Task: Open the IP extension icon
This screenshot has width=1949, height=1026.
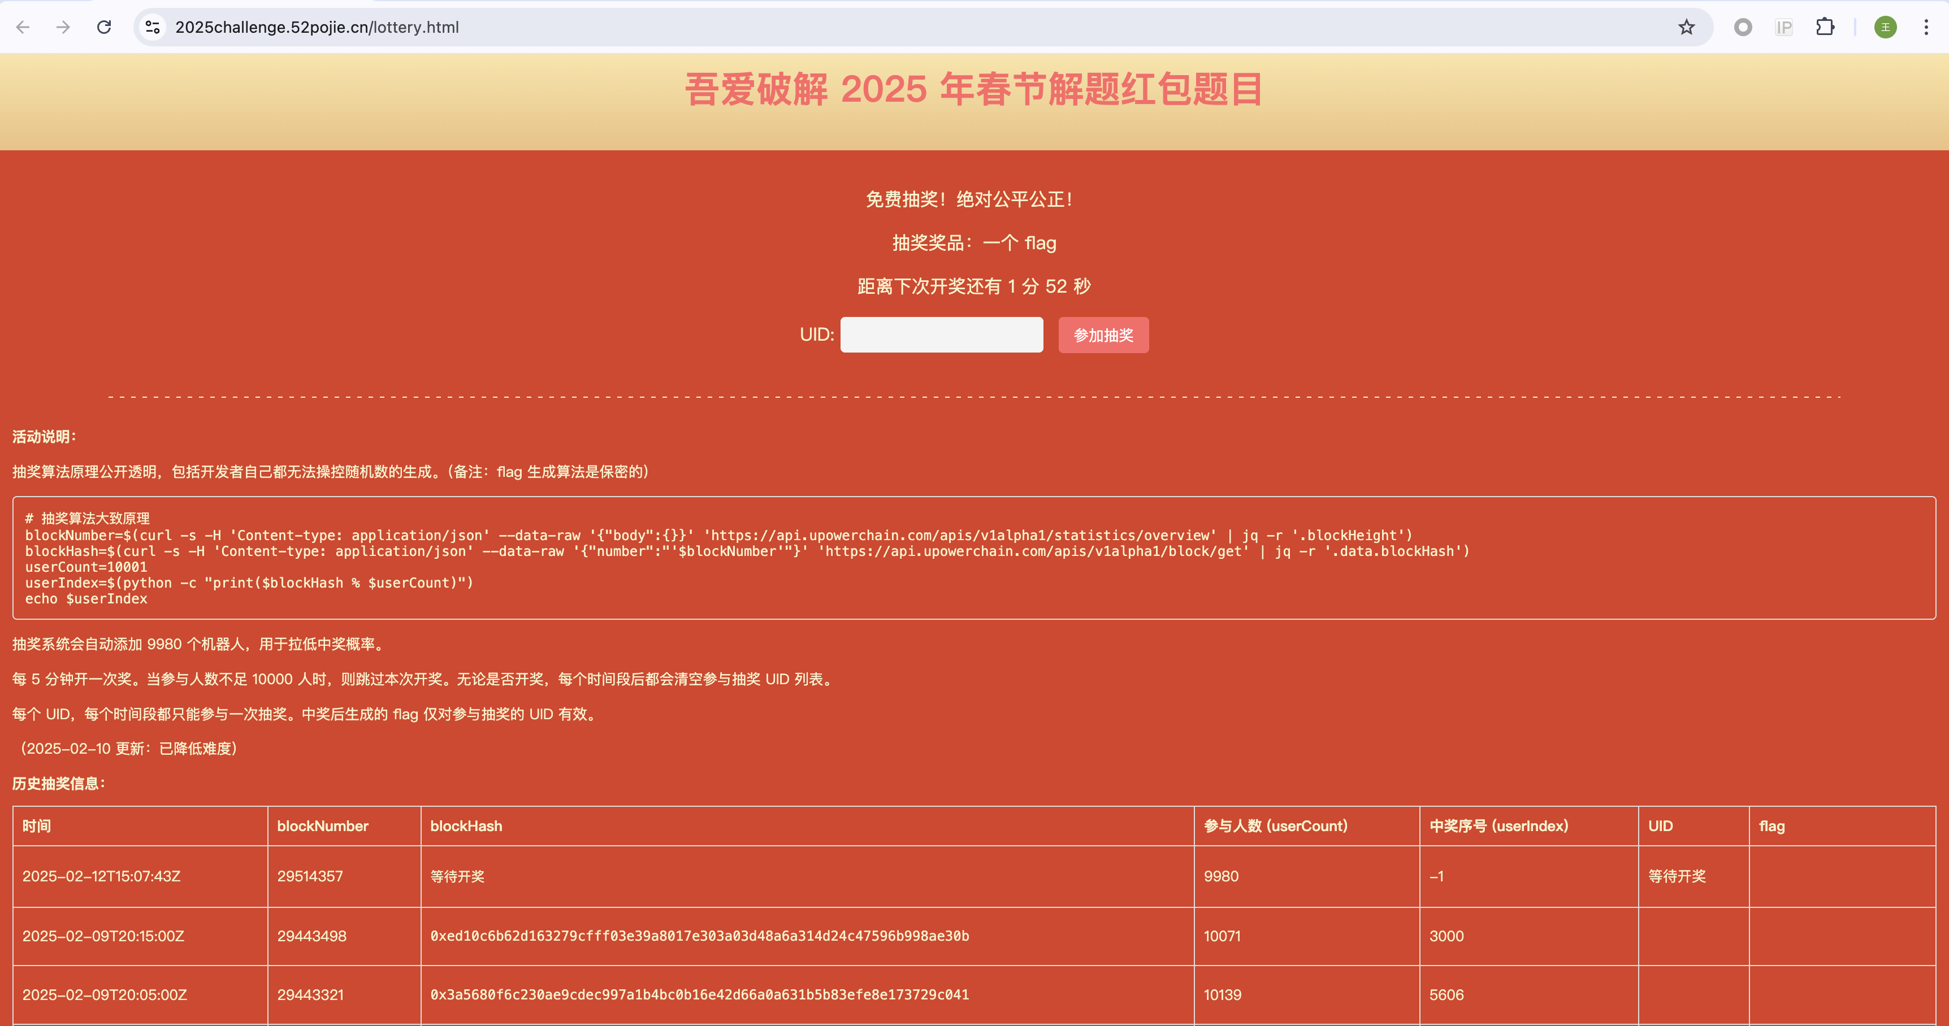Action: (1784, 27)
